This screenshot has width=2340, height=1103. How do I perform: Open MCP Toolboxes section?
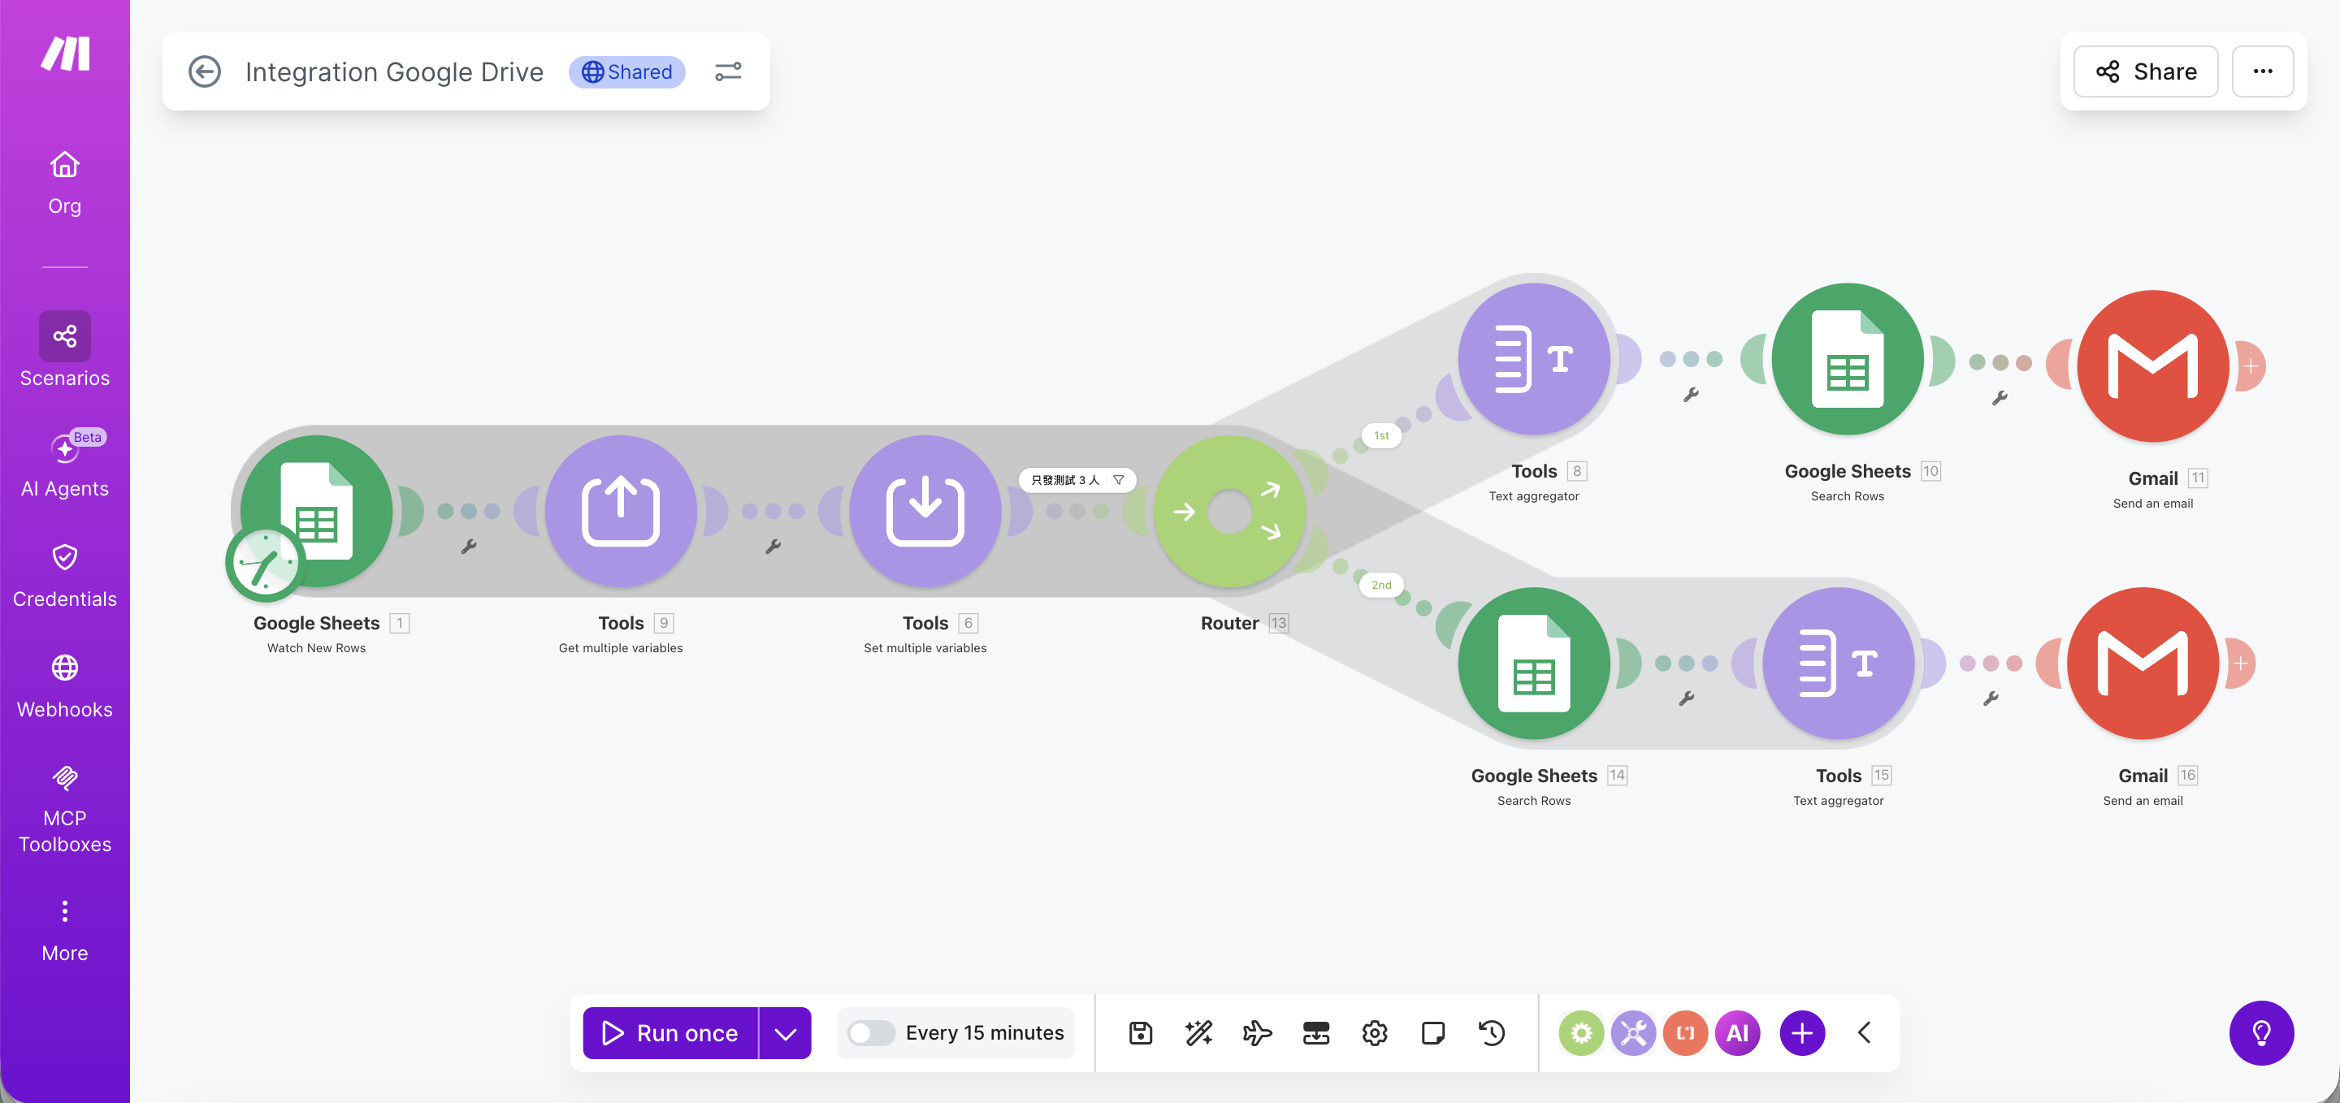(64, 808)
